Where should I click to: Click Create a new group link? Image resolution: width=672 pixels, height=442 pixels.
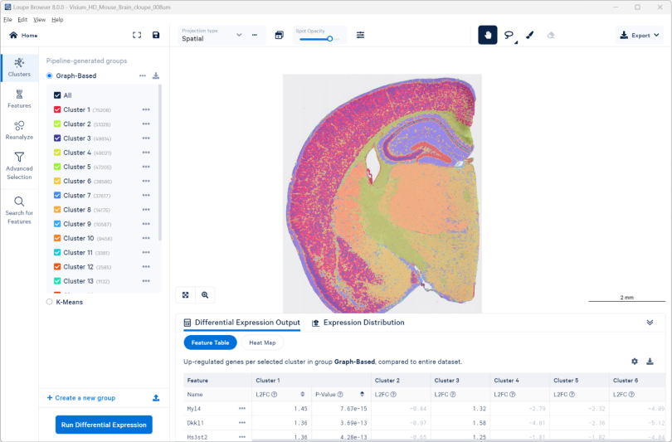click(80, 398)
